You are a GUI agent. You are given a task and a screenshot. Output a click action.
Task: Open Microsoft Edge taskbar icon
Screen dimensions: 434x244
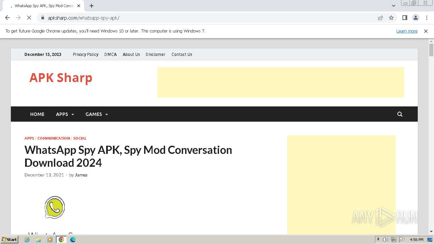tap(73, 240)
